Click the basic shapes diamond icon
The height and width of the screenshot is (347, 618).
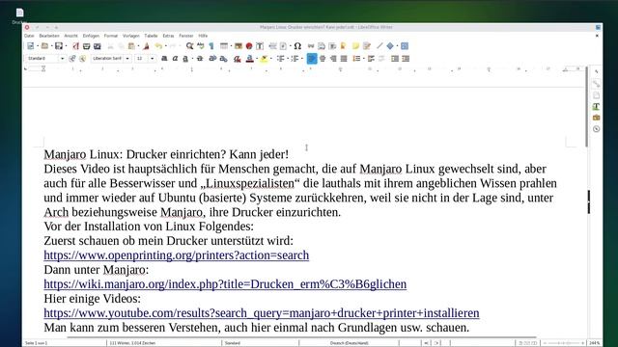(x=390, y=46)
